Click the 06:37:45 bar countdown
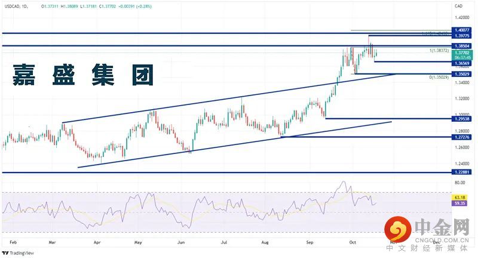 coord(462,57)
